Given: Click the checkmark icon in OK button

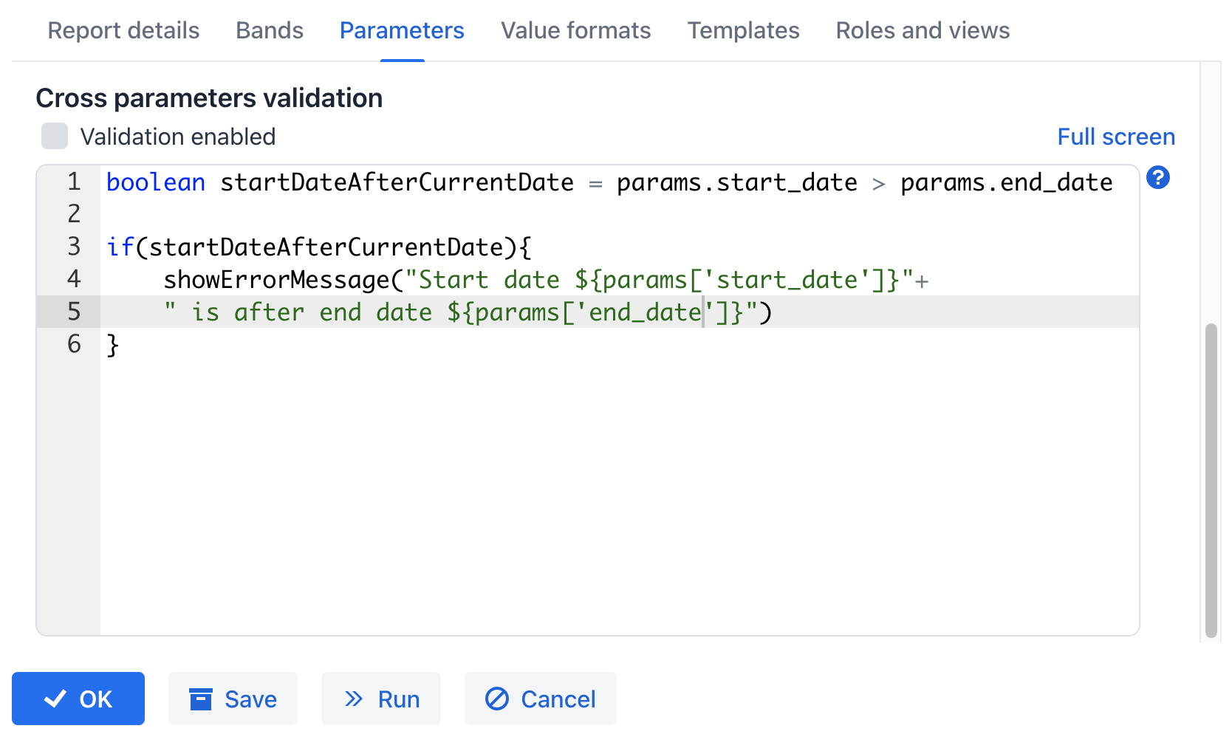Looking at the screenshot, I should tap(55, 698).
